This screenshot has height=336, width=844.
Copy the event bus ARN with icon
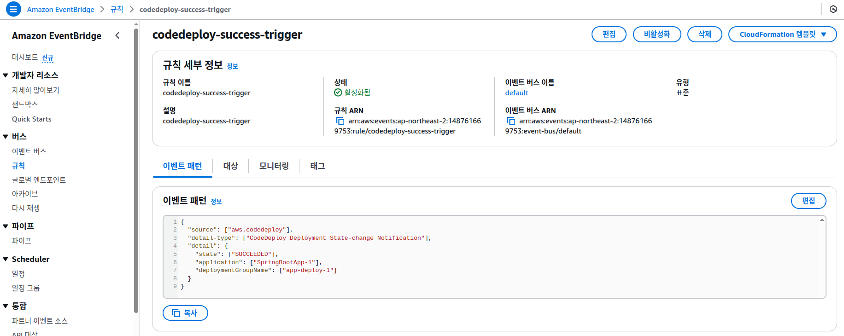click(511, 121)
